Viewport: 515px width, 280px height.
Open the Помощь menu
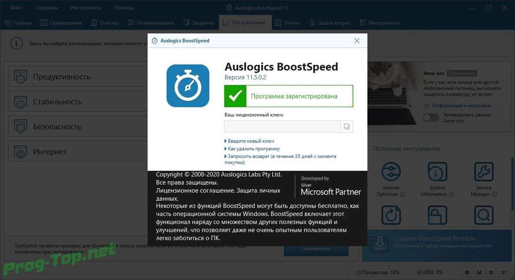coord(124,8)
